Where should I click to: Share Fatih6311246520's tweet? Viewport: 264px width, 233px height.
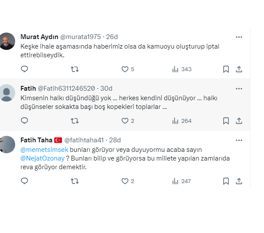click(x=238, y=121)
